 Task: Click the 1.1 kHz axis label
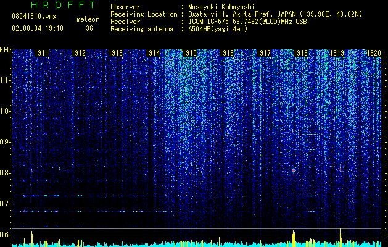[6, 80]
